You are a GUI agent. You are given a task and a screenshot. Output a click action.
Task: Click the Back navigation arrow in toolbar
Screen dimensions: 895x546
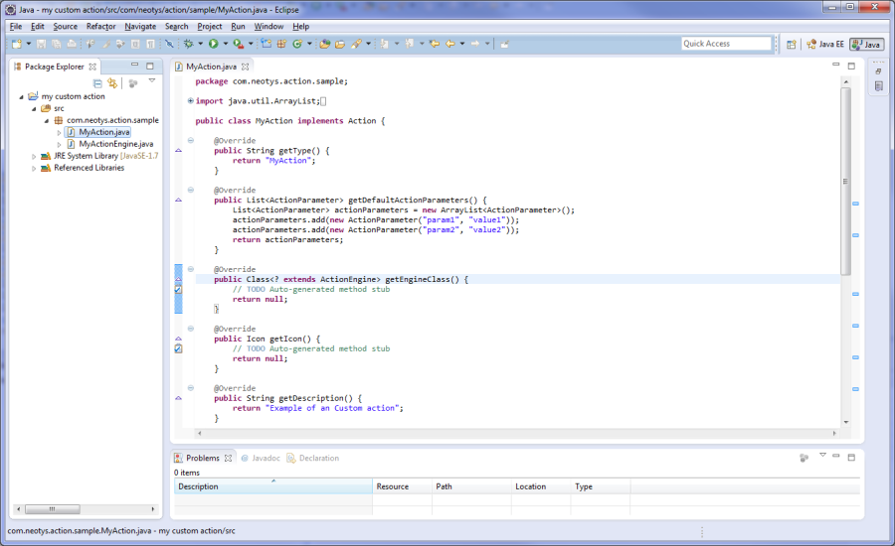(x=450, y=44)
